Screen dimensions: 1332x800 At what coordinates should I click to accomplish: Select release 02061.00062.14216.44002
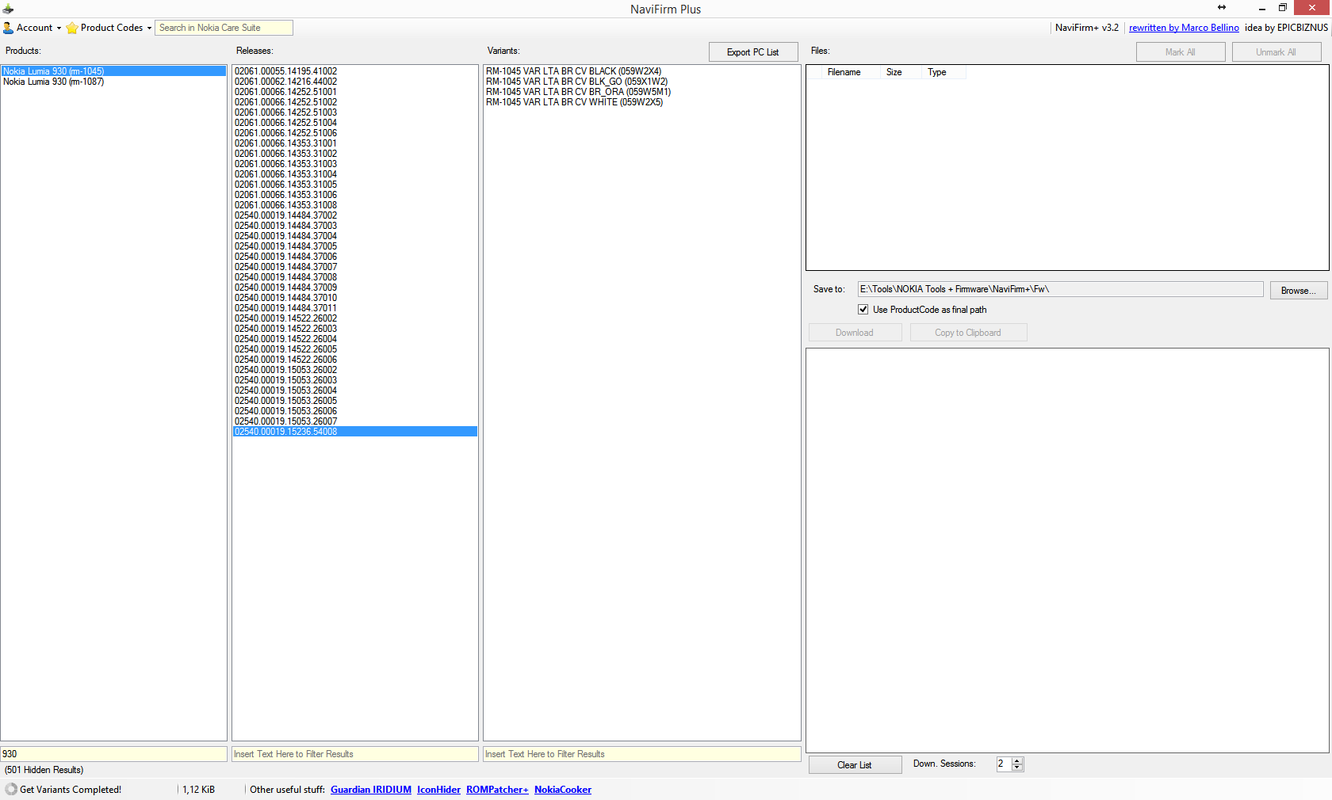tap(354, 82)
